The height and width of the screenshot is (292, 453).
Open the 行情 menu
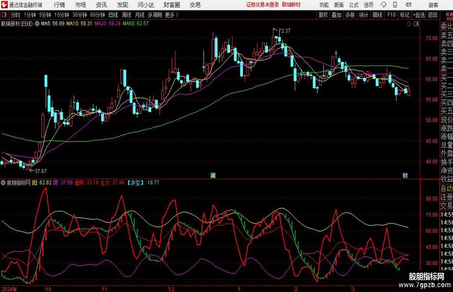pyautogui.click(x=59, y=5)
